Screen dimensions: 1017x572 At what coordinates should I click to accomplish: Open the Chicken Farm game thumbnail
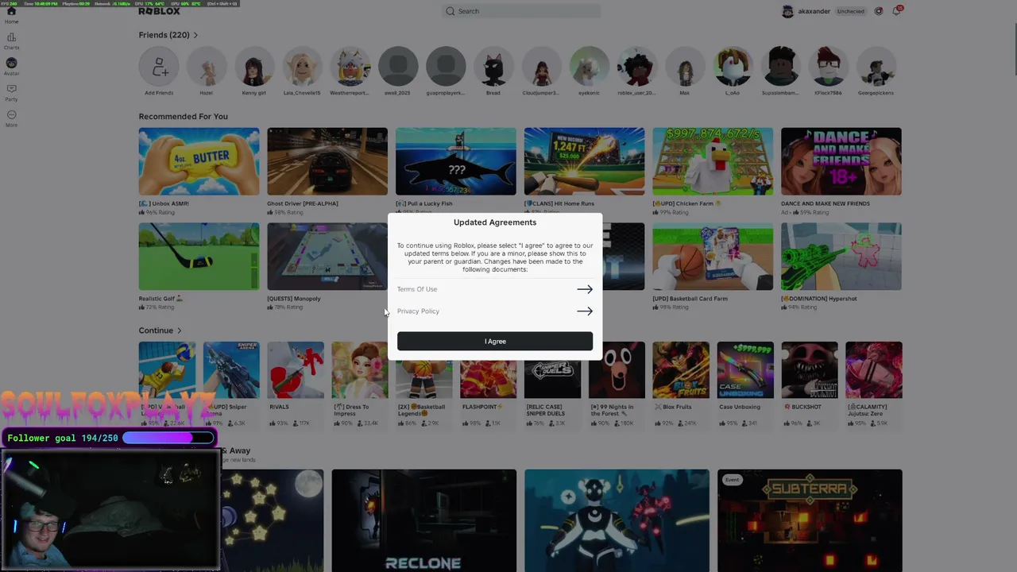tap(713, 161)
